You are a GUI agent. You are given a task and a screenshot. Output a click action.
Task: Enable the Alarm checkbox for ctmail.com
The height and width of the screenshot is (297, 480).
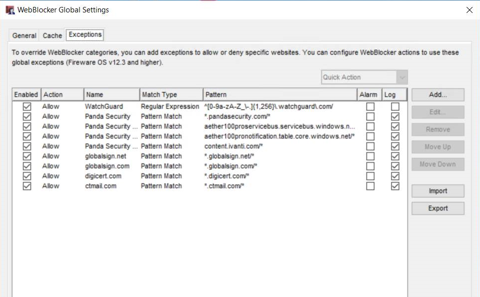pos(369,186)
